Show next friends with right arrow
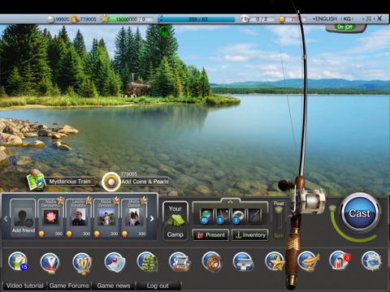Viewport: 390px width, 292px height. (152, 218)
